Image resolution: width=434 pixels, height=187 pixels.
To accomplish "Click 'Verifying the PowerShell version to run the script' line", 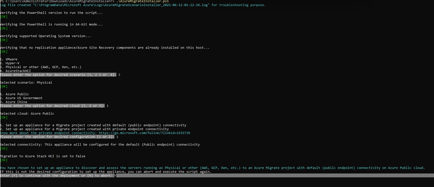I will click(51, 13).
